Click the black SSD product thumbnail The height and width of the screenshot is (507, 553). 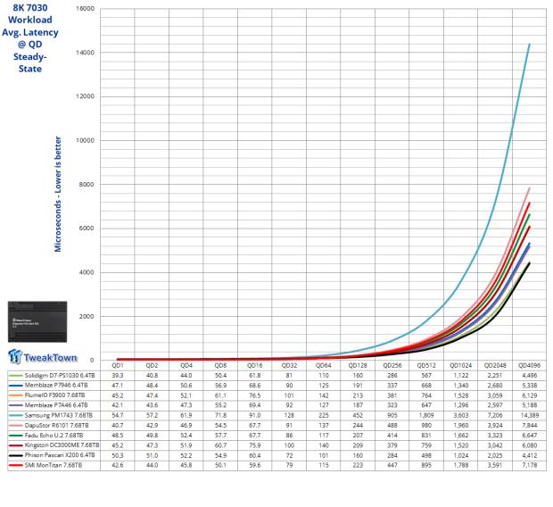click(37, 321)
